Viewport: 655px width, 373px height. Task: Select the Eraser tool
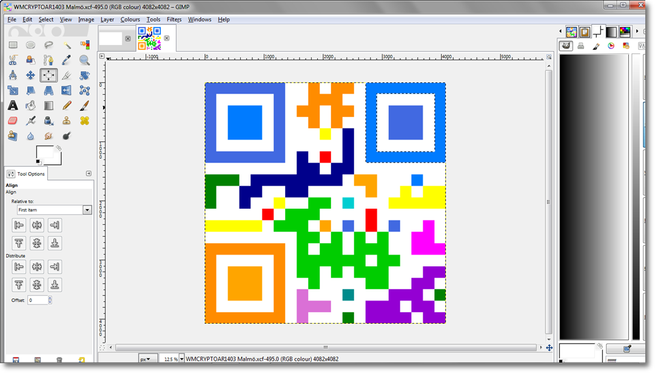(13, 121)
